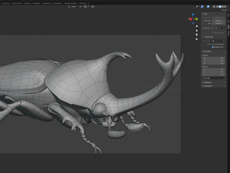Click red X axis on navigation gizmo
The image size is (230, 173).
click(x=190, y=19)
